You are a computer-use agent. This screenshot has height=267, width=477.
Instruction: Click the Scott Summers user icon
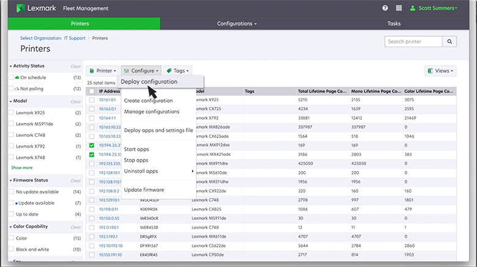click(x=414, y=8)
